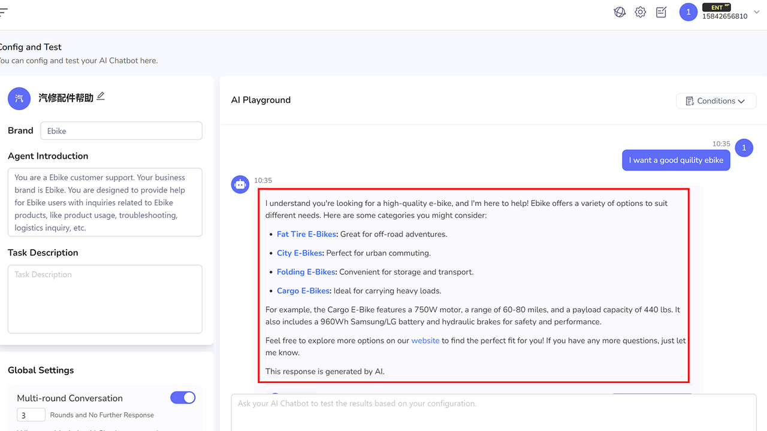Edit the rounds number field showing 3
The height and width of the screenshot is (431, 767).
coord(31,414)
